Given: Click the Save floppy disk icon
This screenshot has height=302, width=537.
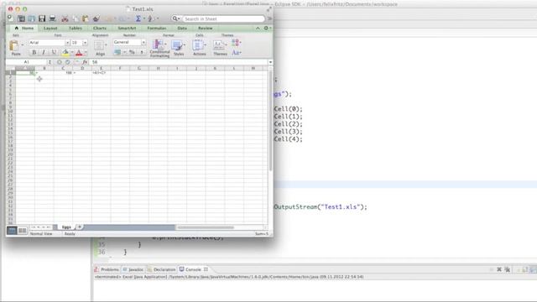Looking at the screenshot, I should [42, 18].
